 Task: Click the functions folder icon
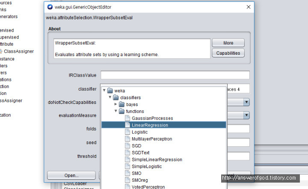click(122, 111)
